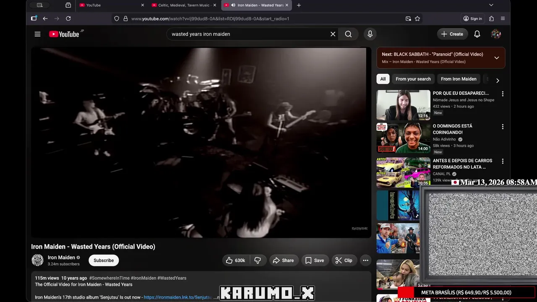The image size is (537, 302).
Task: Go back to previous page
Action: point(45,18)
